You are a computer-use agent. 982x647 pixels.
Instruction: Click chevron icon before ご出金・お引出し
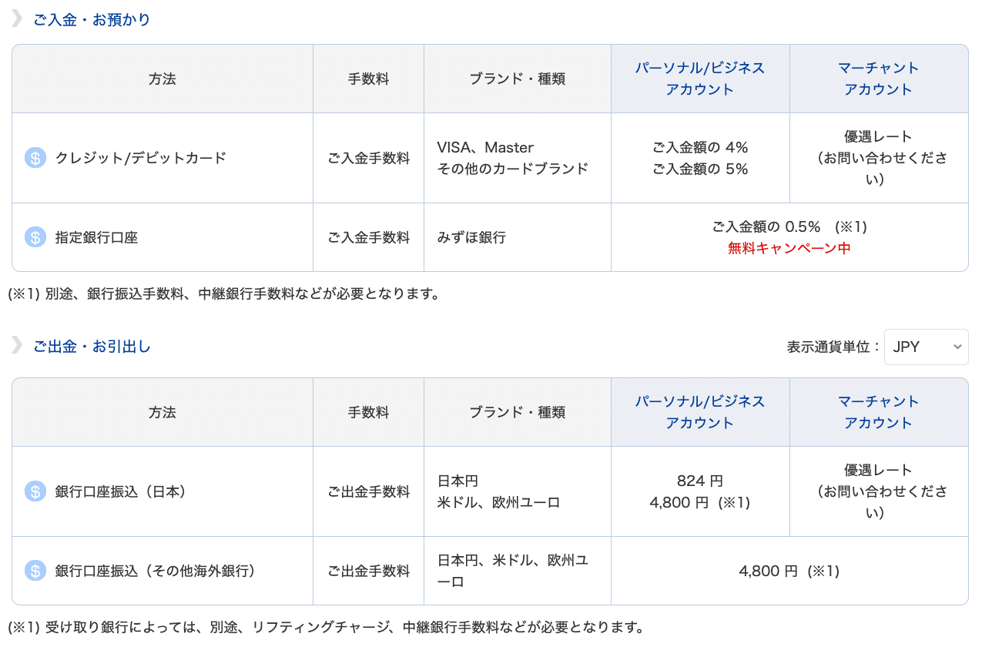pyautogui.click(x=17, y=346)
